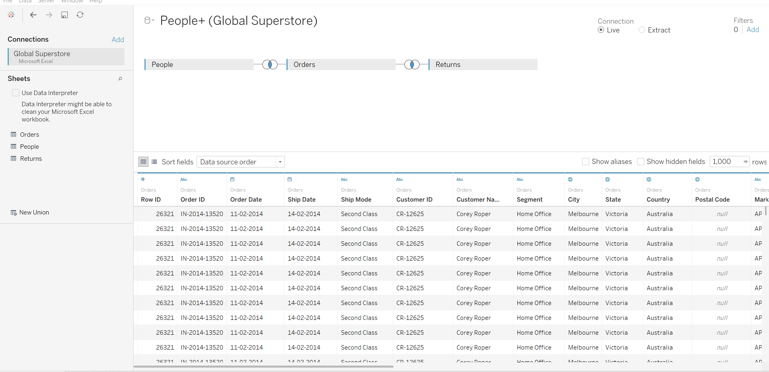Open the Help menu
This screenshot has height=372, width=769.
pos(96,2)
